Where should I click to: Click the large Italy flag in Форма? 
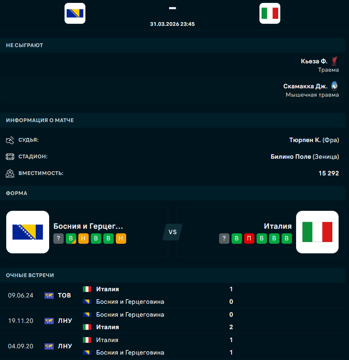point(317,232)
